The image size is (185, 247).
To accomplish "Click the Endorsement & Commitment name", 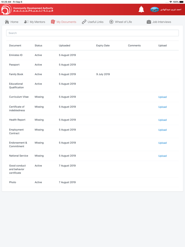I will tap(18, 145).
